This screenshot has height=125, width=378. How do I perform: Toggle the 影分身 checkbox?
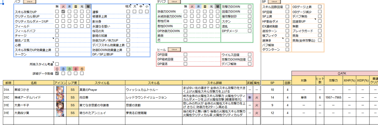coord(128,21)
